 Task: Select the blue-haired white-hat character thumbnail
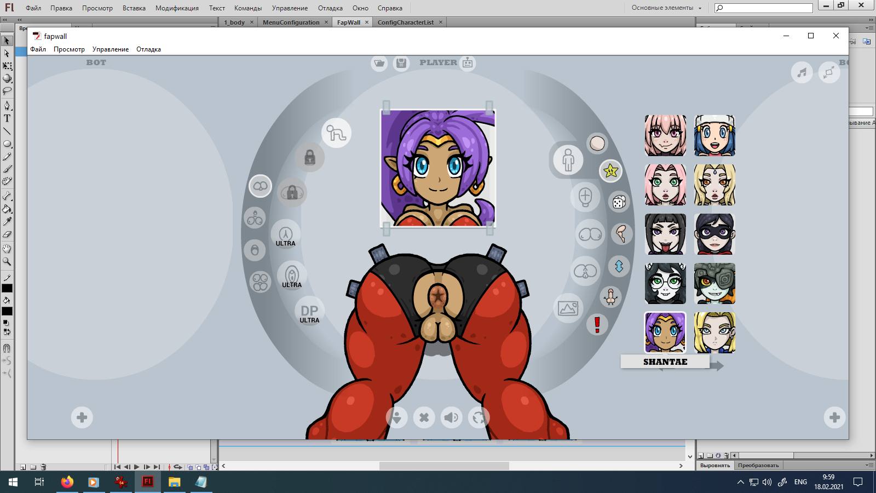714,135
